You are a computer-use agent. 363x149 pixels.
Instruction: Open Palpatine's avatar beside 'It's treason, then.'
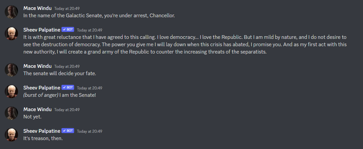point(11,135)
